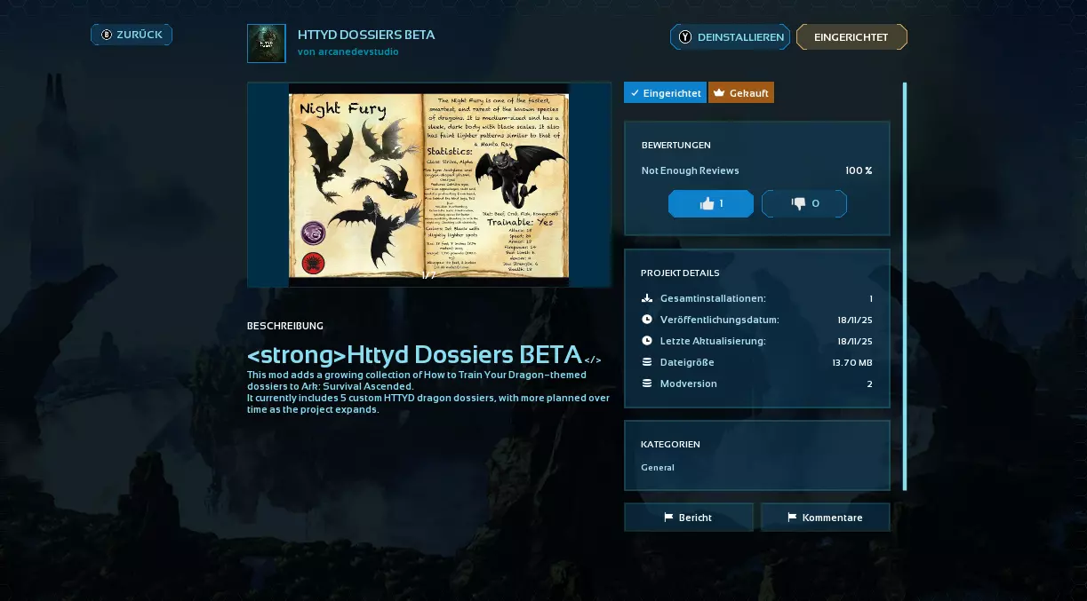The width and height of the screenshot is (1087, 601).
Task: Click the Gesamtinstallationen download icon
Action: pos(647,298)
